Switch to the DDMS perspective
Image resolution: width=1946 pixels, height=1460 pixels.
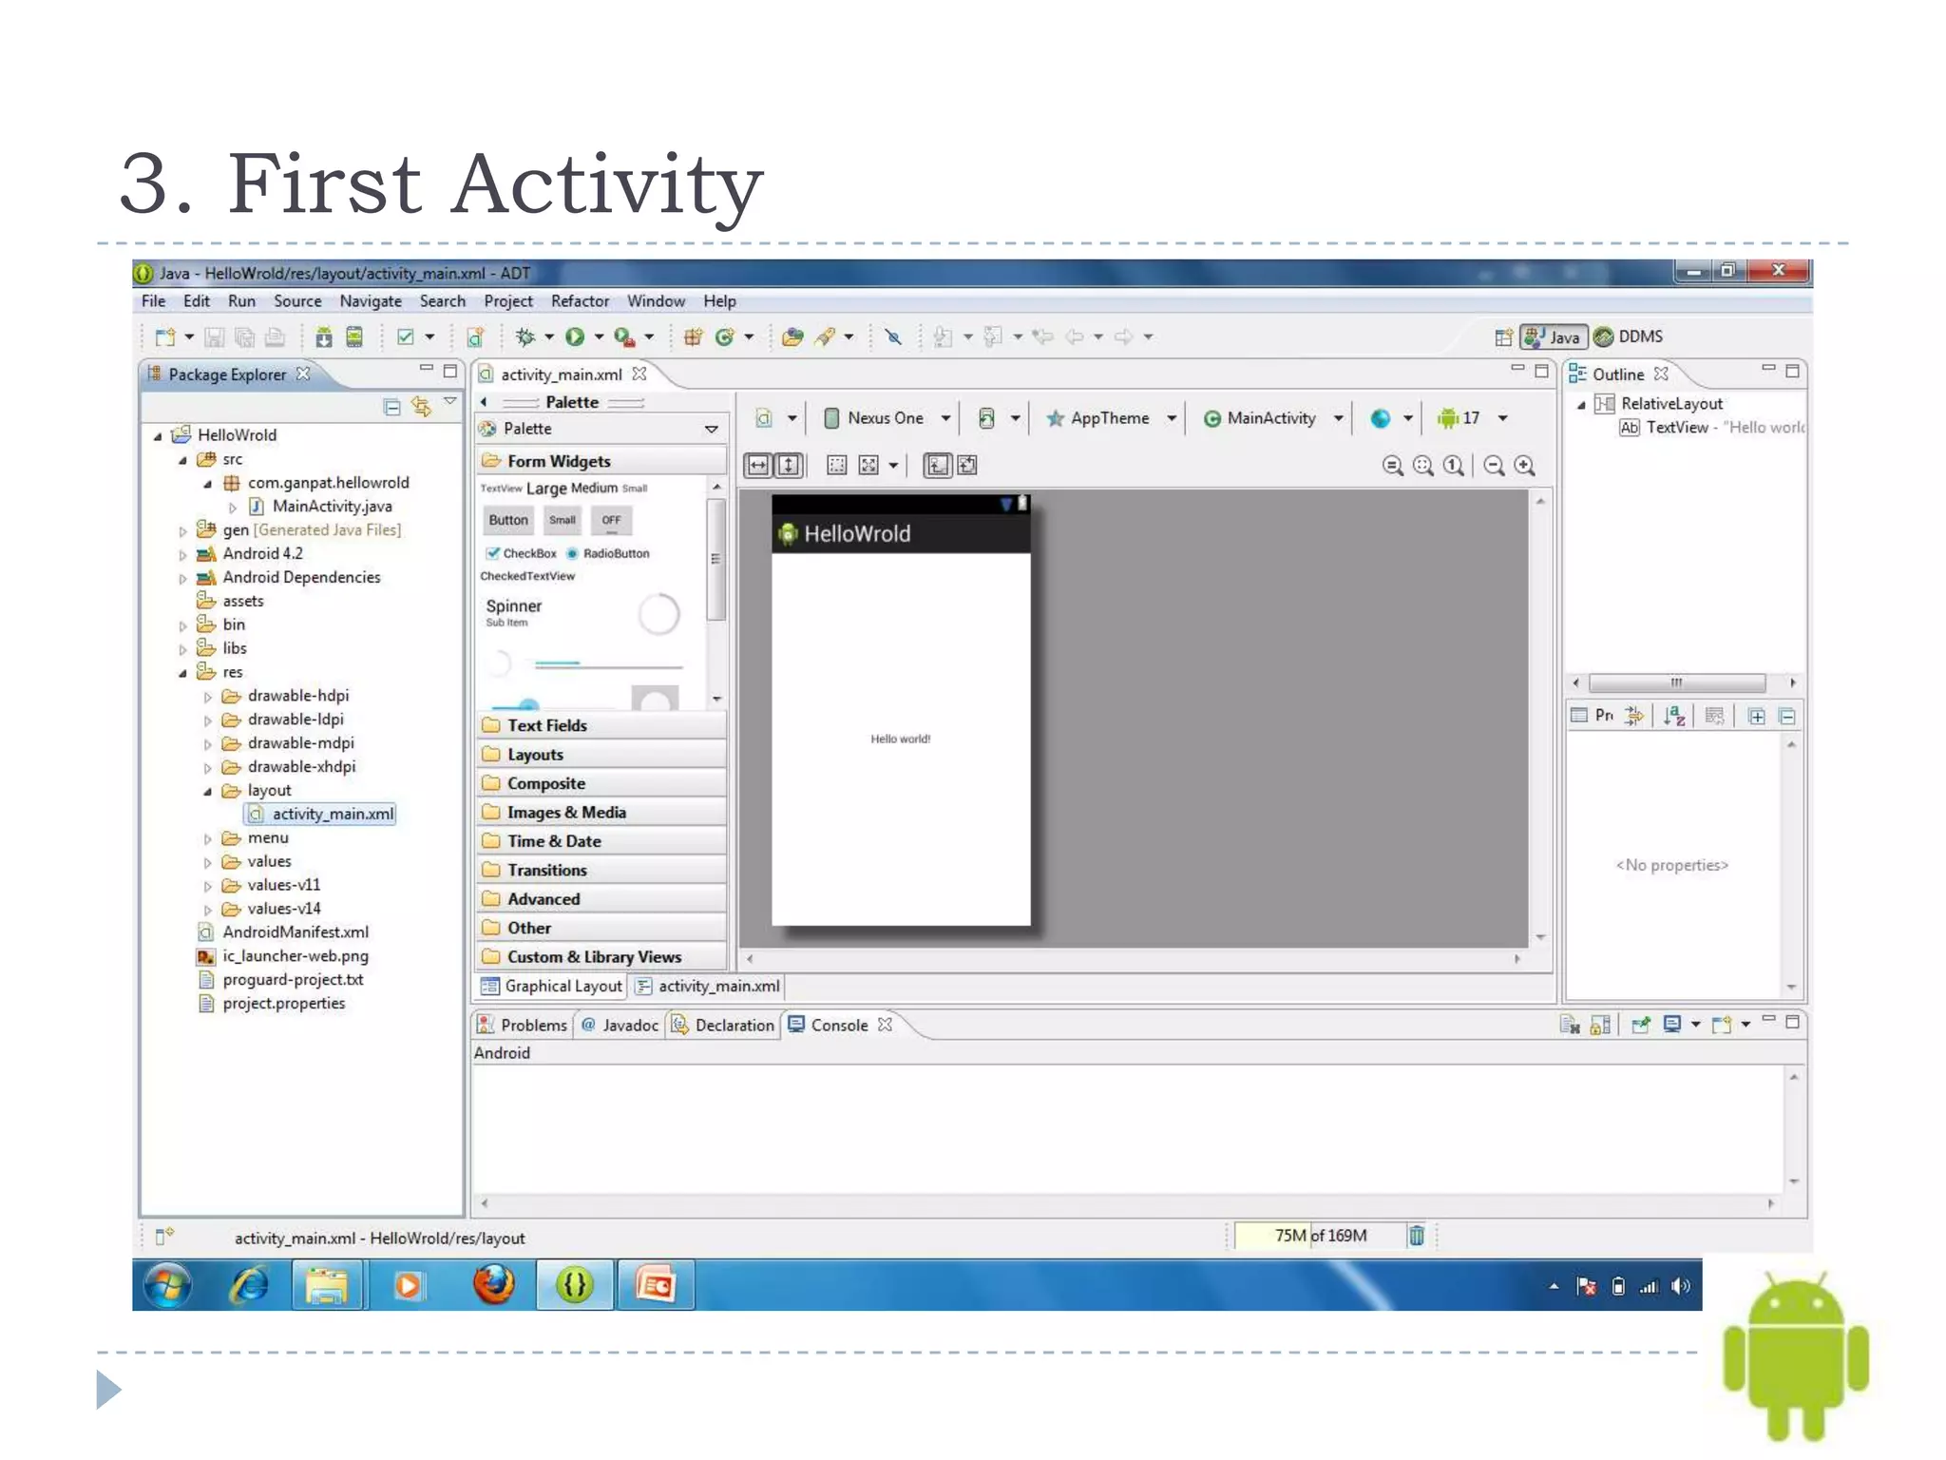point(1629,336)
